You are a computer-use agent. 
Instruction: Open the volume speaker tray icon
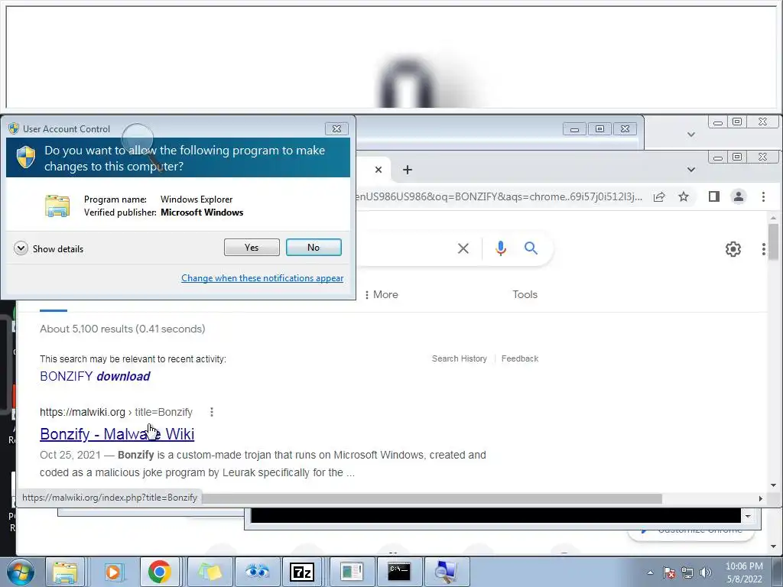click(x=706, y=572)
